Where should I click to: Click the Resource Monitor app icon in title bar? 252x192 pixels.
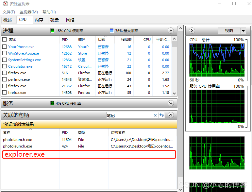tap(6, 4)
